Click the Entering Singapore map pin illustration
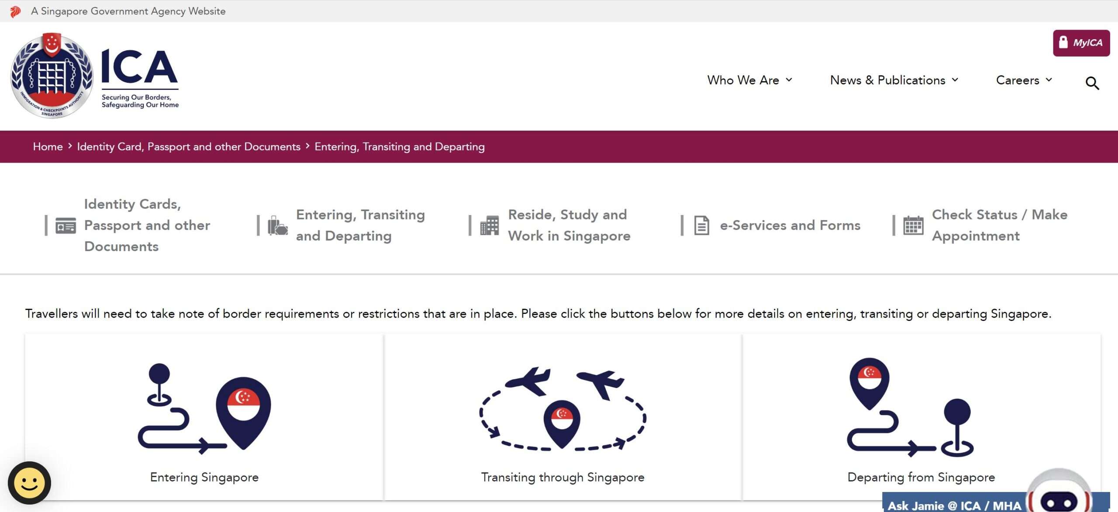This screenshot has height=512, width=1118. click(x=204, y=409)
